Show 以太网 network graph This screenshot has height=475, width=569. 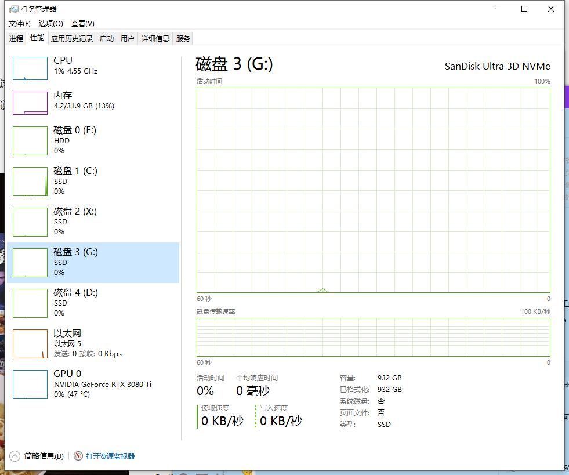click(30, 344)
